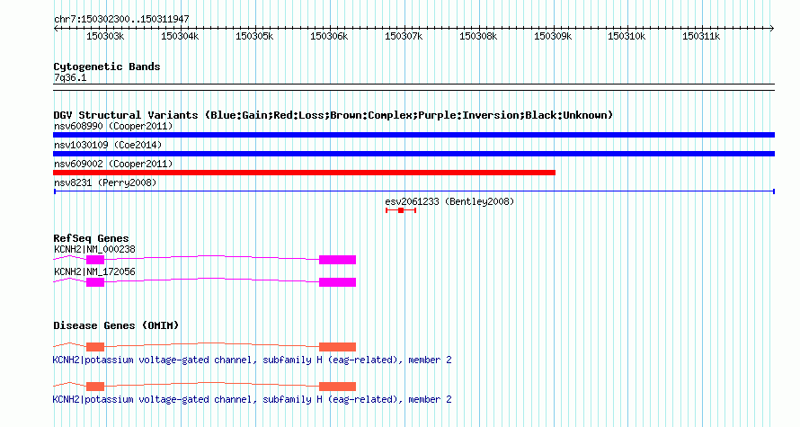The image size is (800, 427).
Task: Click the esv2061233 red variant marker
Action: click(401, 210)
